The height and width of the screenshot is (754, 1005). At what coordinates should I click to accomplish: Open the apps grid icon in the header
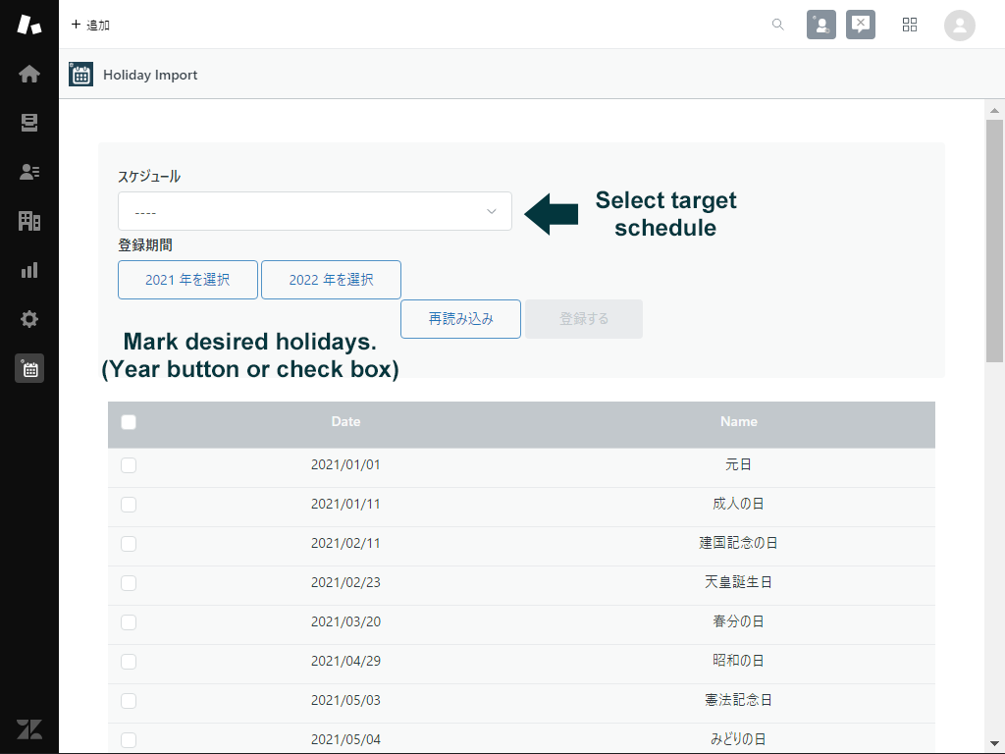910,25
